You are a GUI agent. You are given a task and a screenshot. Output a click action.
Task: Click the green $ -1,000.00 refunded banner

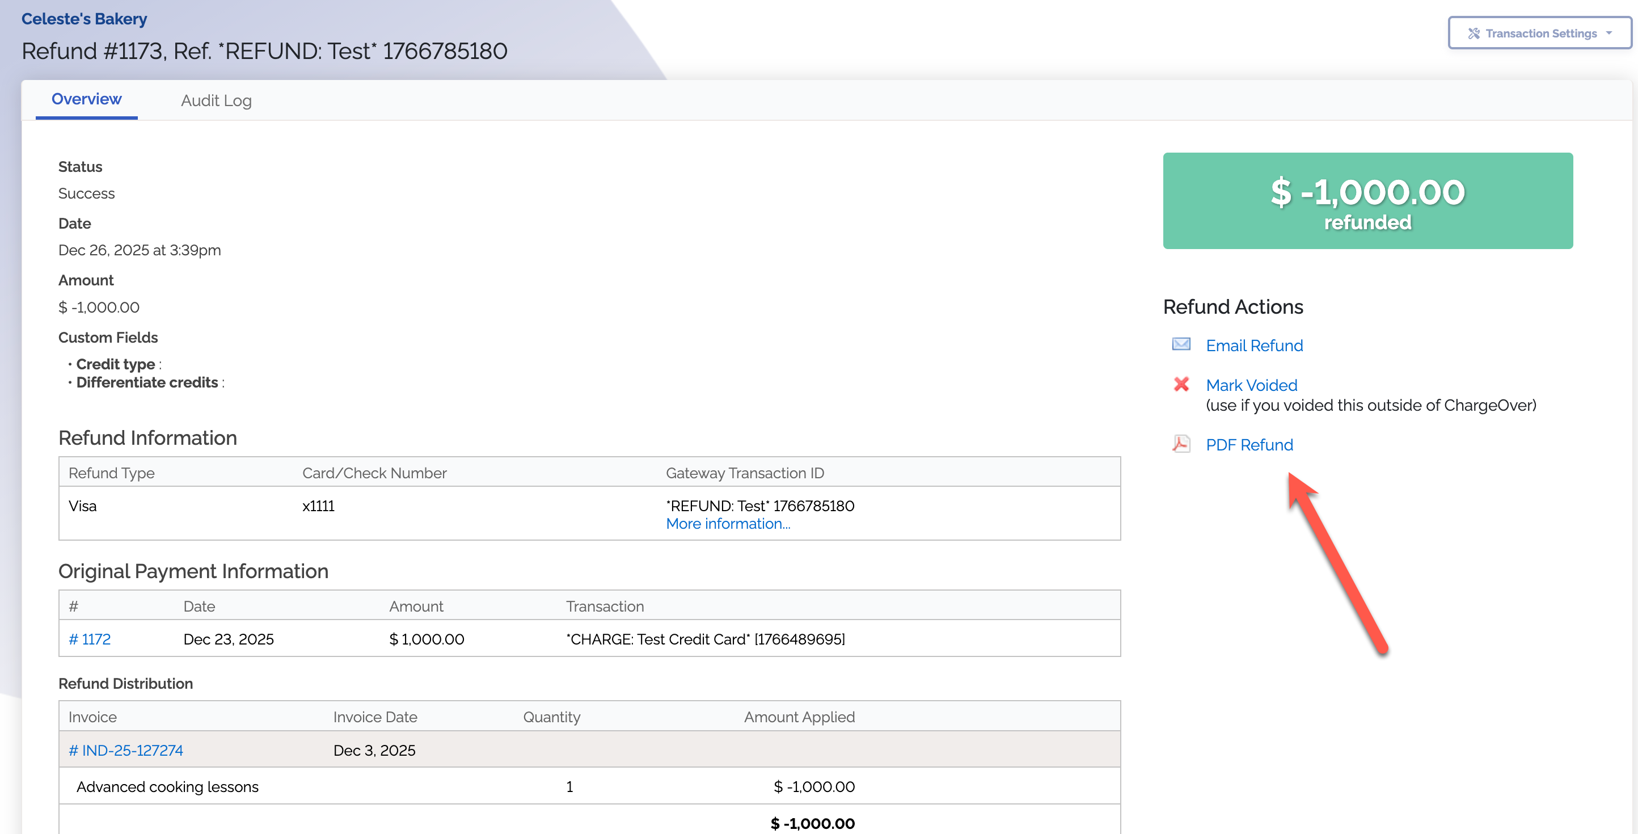1367,200
